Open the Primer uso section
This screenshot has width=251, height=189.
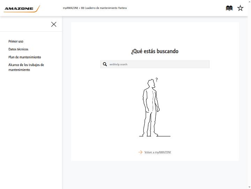pyautogui.click(x=16, y=41)
